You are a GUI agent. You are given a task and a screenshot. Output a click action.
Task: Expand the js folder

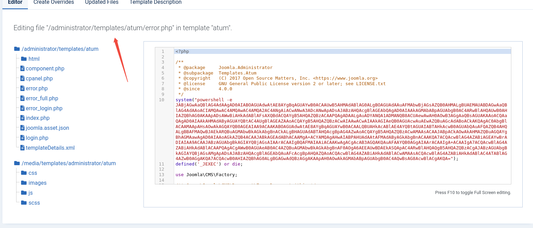(x=31, y=193)
